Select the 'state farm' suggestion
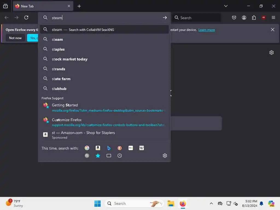Screen dimensions: 280x210 [104, 78]
